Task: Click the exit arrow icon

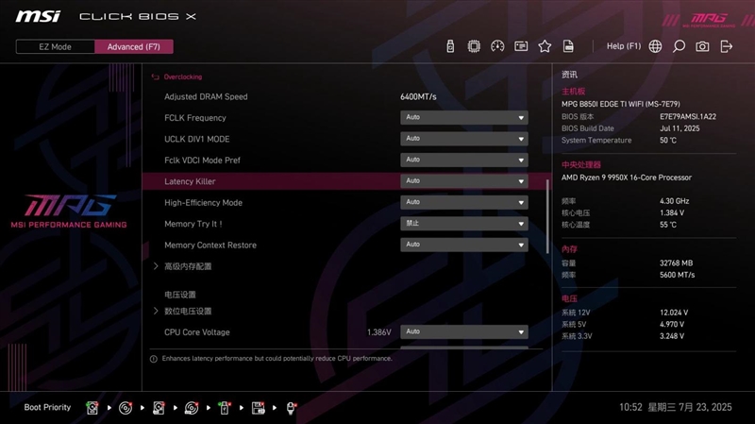Action: pyautogui.click(x=726, y=46)
